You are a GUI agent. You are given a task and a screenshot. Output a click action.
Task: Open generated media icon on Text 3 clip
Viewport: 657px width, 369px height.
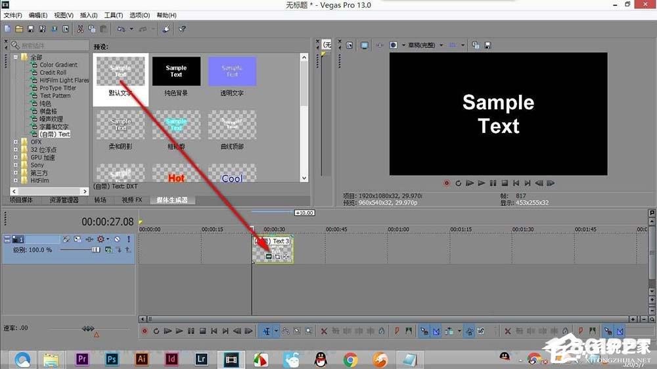click(x=269, y=257)
